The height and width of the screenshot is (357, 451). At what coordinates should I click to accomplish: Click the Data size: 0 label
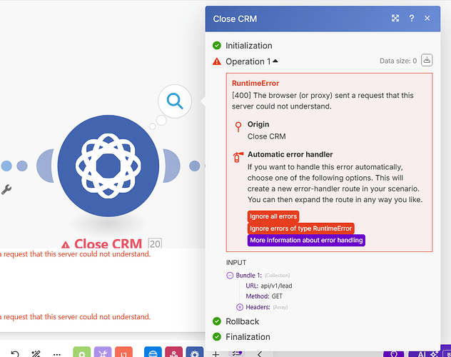[398, 61]
